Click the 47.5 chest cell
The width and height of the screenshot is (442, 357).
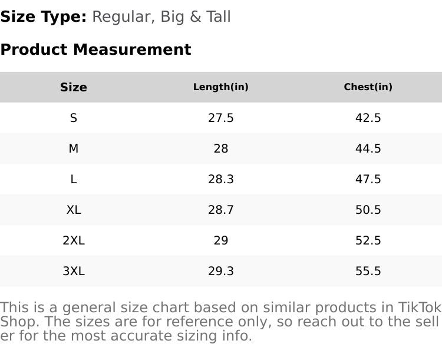pyautogui.click(x=368, y=179)
